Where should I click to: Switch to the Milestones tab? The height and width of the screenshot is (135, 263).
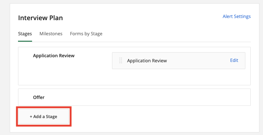pyautogui.click(x=51, y=34)
